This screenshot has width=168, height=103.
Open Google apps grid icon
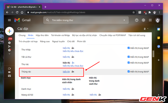[x=150, y=20]
